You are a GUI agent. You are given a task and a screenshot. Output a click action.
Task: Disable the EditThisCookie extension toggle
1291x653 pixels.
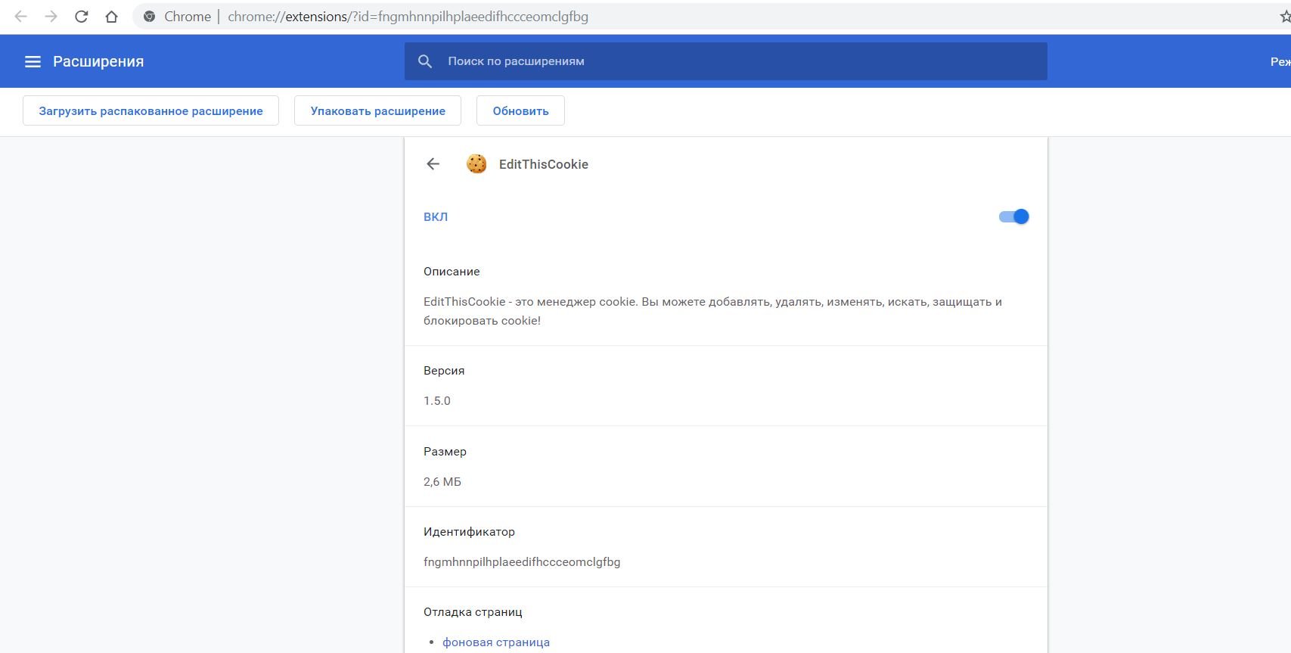tap(1013, 217)
